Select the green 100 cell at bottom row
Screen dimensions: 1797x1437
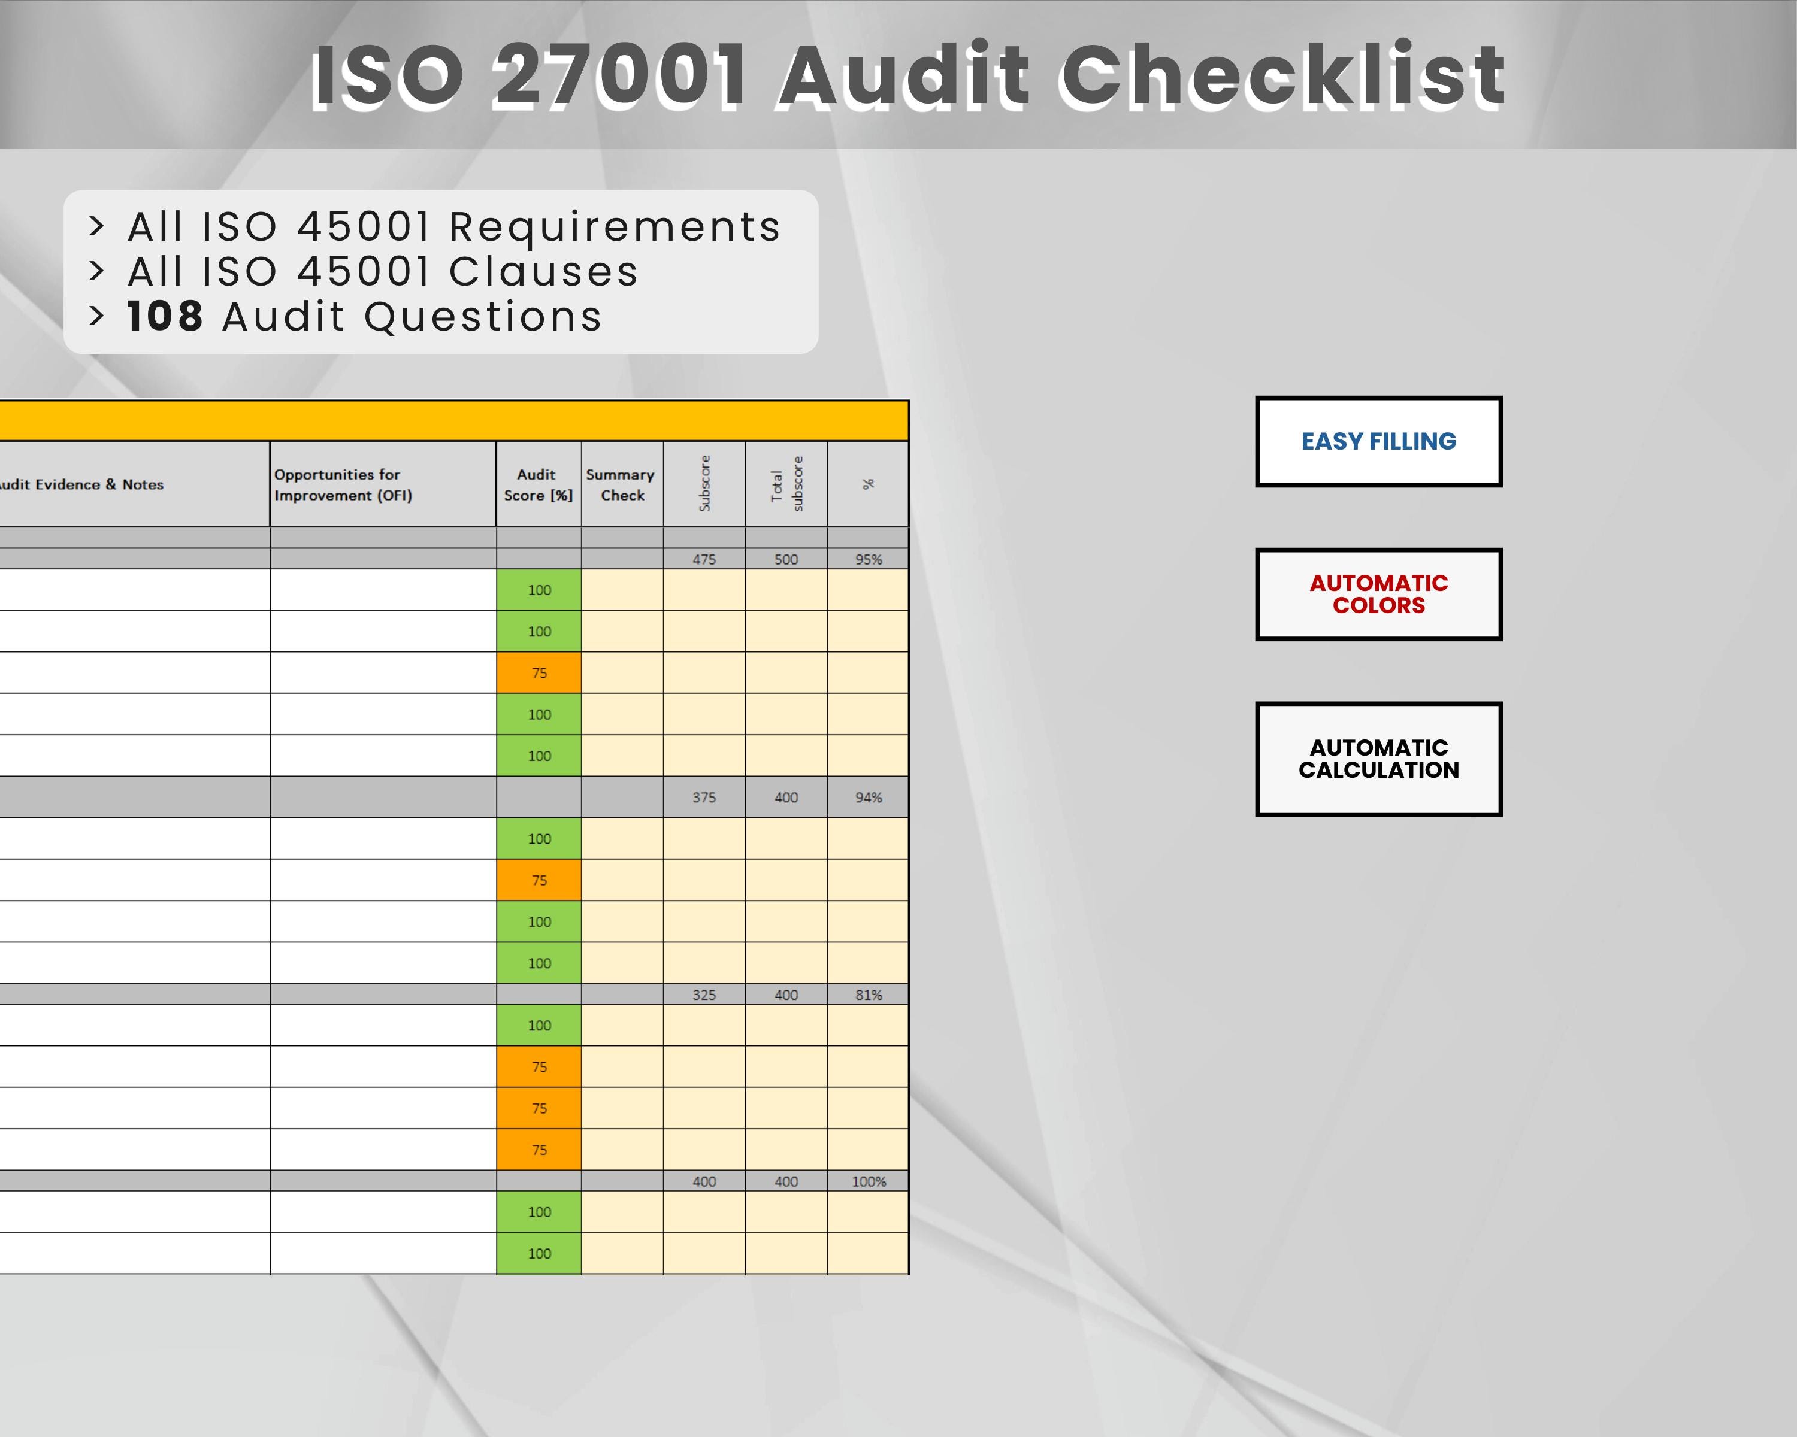(539, 1253)
